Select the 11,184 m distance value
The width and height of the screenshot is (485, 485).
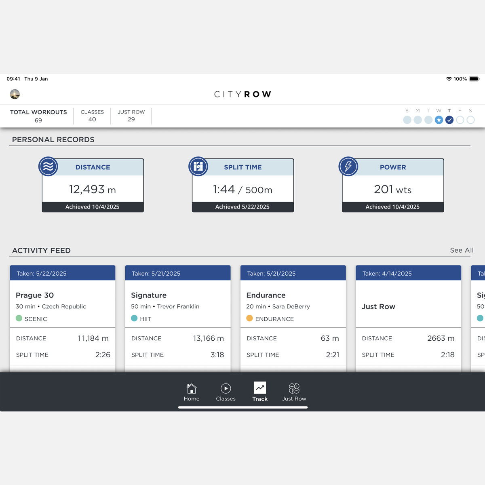coord(93,338)
